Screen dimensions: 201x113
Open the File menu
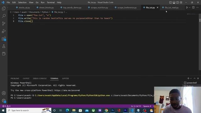[x=8, y=3]
